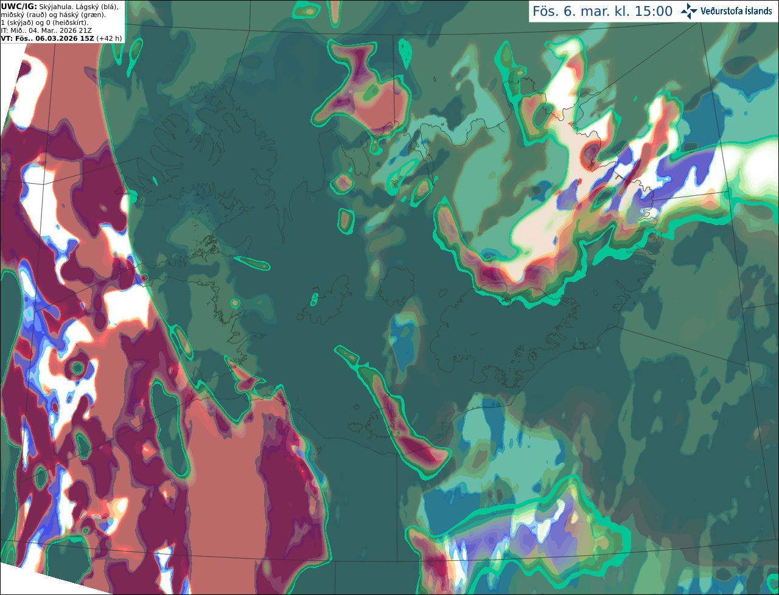Click the 'miðský (rauð) og háský (græn).' line
Image resolution: width=779 pixels, height=595 pixels.
[x=53, y=15]
